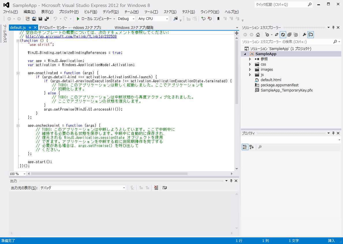Click the Quick Launch search magnifier icon
This screenshot has width=343, height=244.
[x=310, y=4]
